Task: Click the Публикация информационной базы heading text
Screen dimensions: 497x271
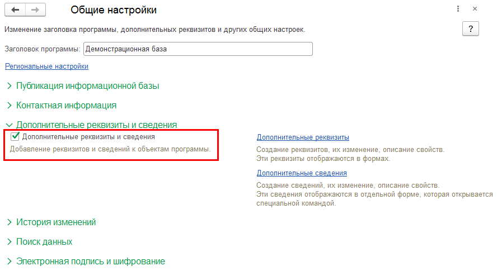Action: 88,86
